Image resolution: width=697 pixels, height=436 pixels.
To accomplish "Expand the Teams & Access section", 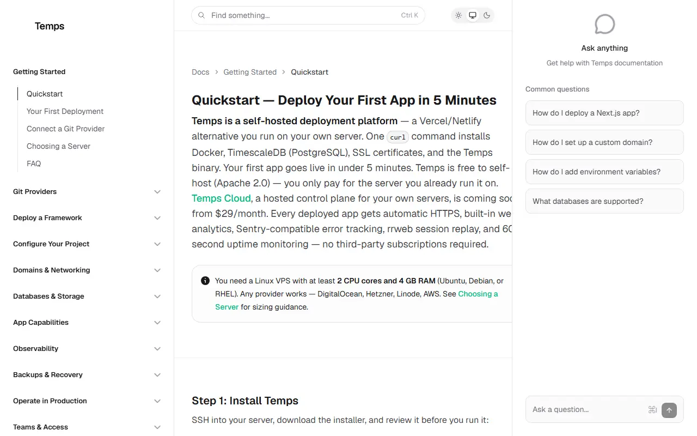I will (87, 427).
